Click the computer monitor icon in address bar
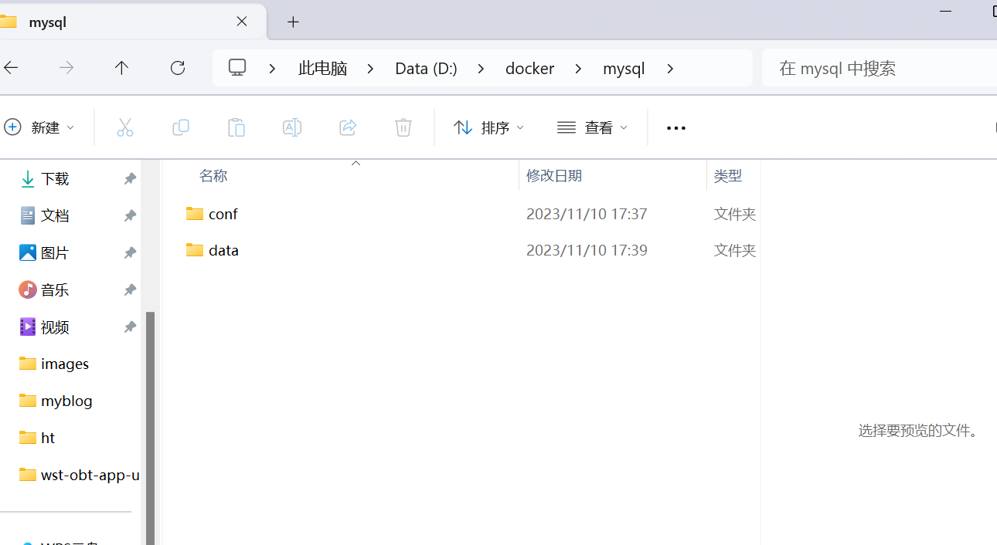This screenshot has width=997, height=545. click(237, 68)
